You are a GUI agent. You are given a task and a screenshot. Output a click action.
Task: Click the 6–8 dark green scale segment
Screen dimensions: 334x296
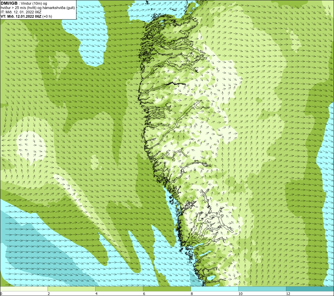(167, 289)
